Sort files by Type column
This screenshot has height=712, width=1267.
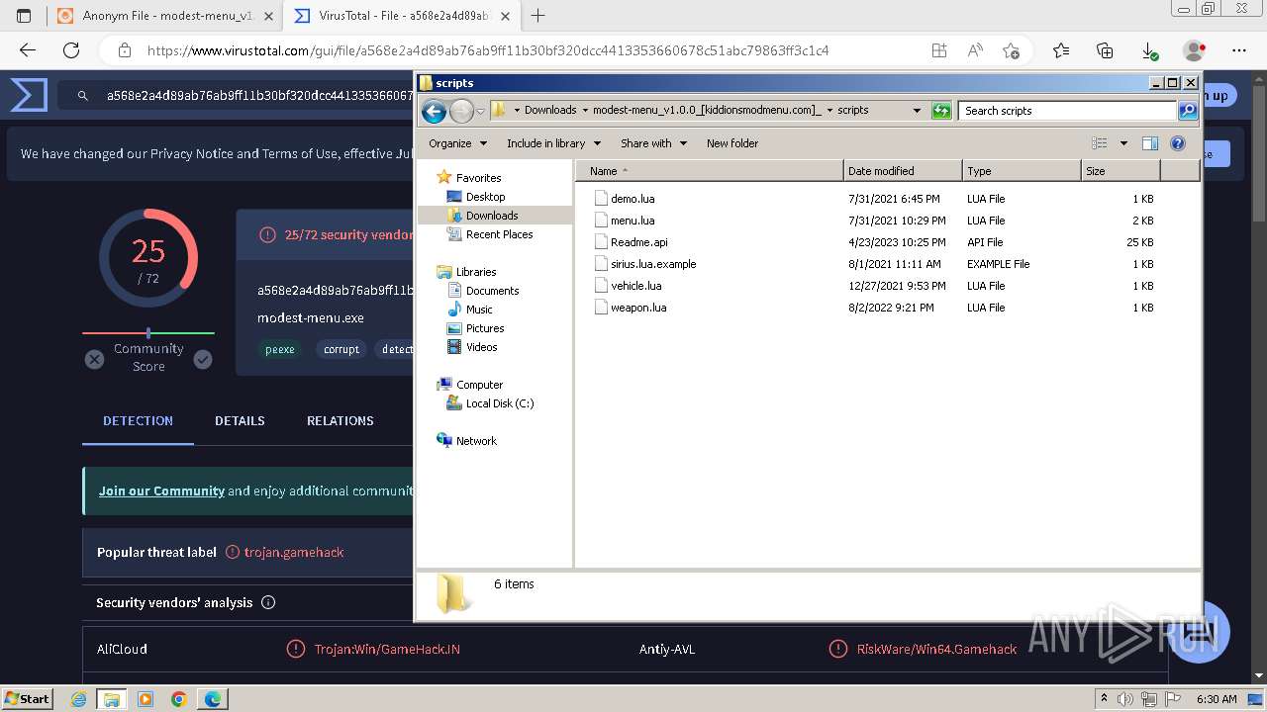(1022, 171)
